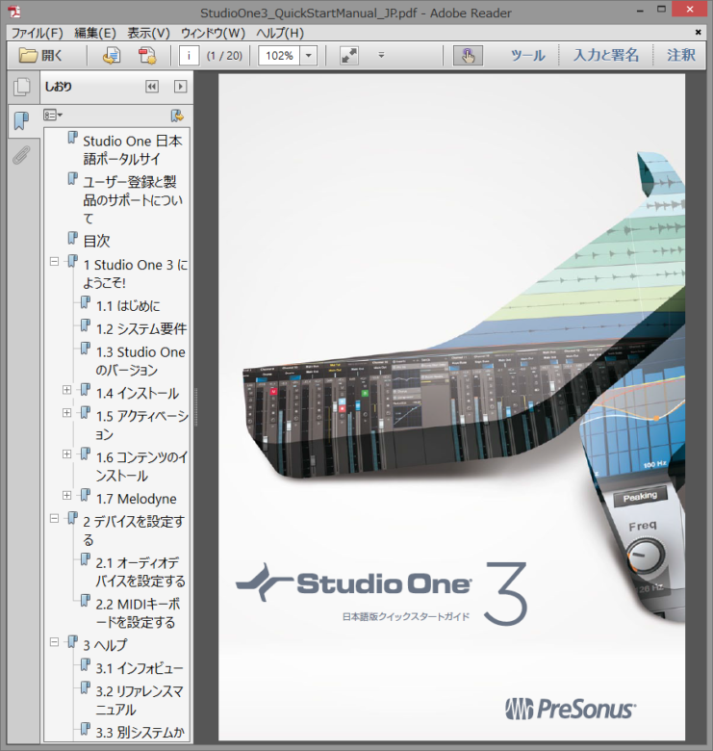Click the bookmark icon beside 3.1 インフォビュー

(86, 664)
